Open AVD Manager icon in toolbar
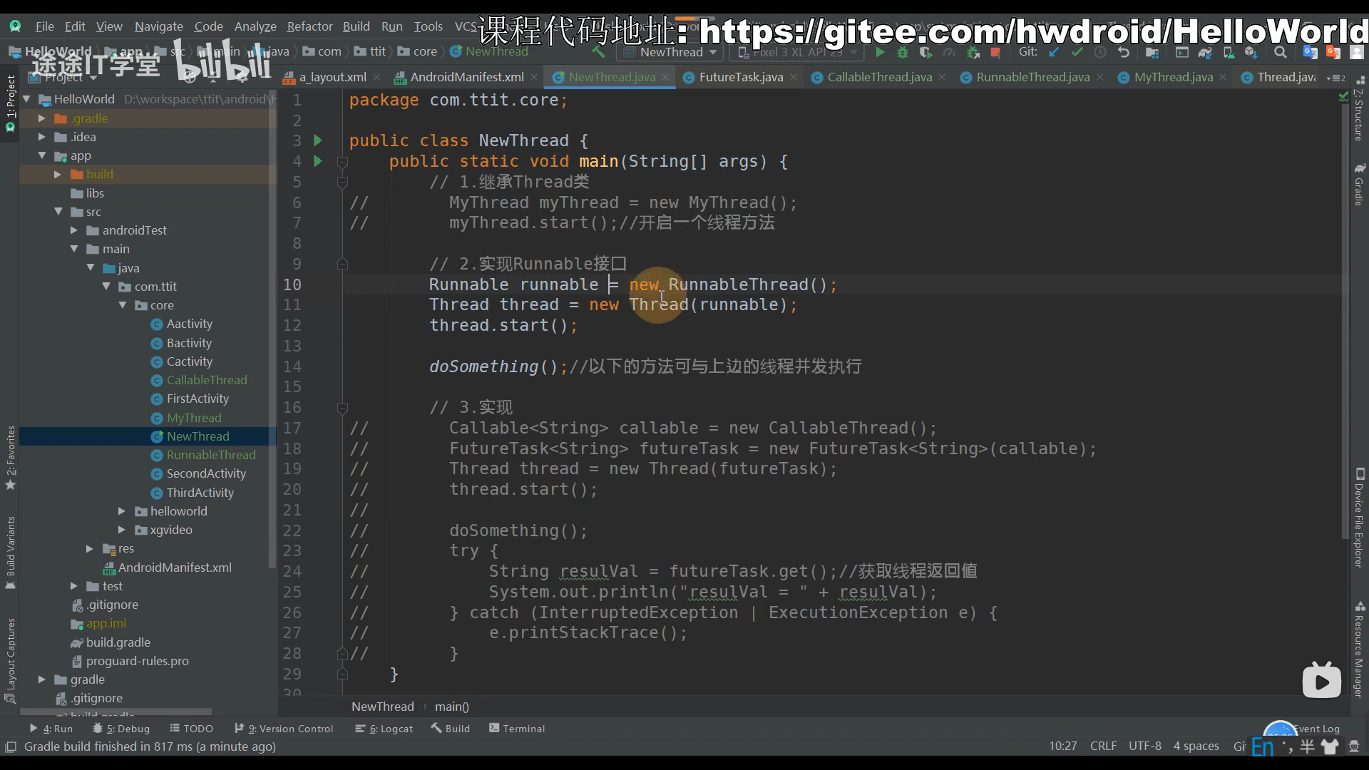The height and width of the screenshot is (770, 1369). click(1228, 52)
